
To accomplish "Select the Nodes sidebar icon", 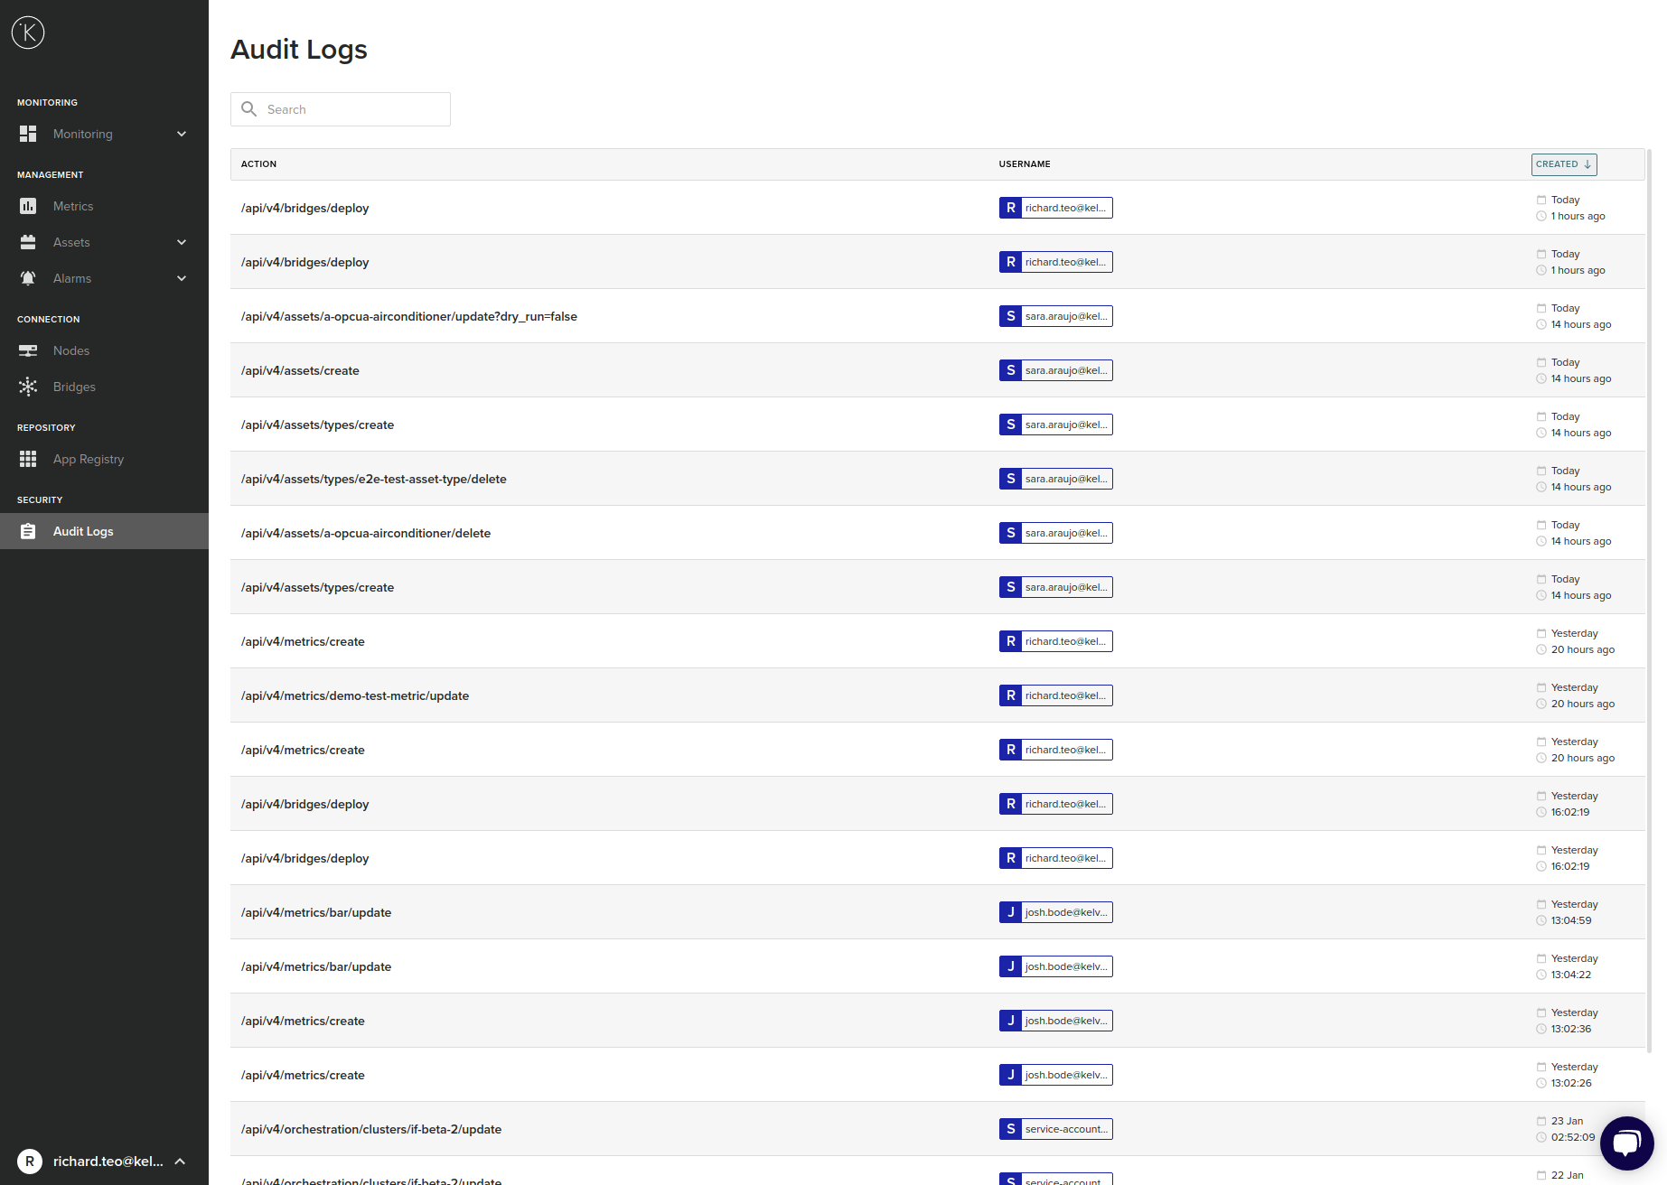I will pyautogui.click(x=28, y=350).
